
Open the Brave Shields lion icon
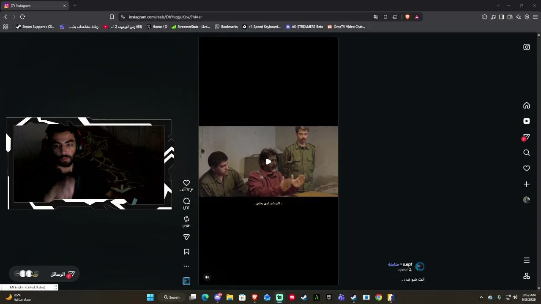click(x=407, y=17)
